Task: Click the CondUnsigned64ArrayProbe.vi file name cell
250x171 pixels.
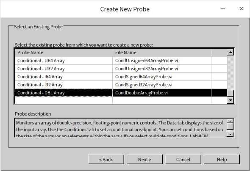Action: (162, 61)
